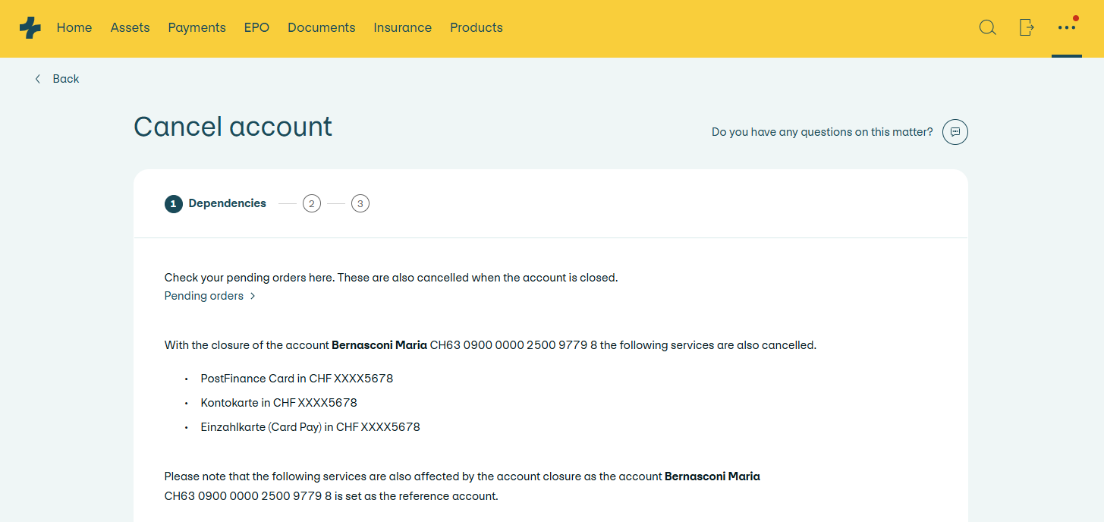Open the search magnifier icon
The width and height of the screenshot is (1104, 522).
point(987,27)
